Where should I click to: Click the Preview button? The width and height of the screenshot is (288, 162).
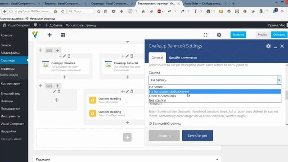point(263,35)
